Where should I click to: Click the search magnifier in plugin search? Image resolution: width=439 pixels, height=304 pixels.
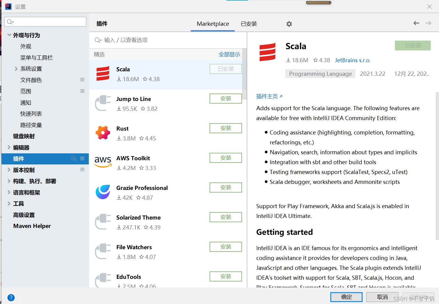click(98, 40)
